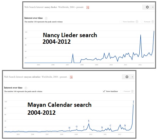The width and height of the screenshot is (158, 140).
Task: Open help icon next to top Interest over time
Action: pyautogui.click(x=46, y=18)
